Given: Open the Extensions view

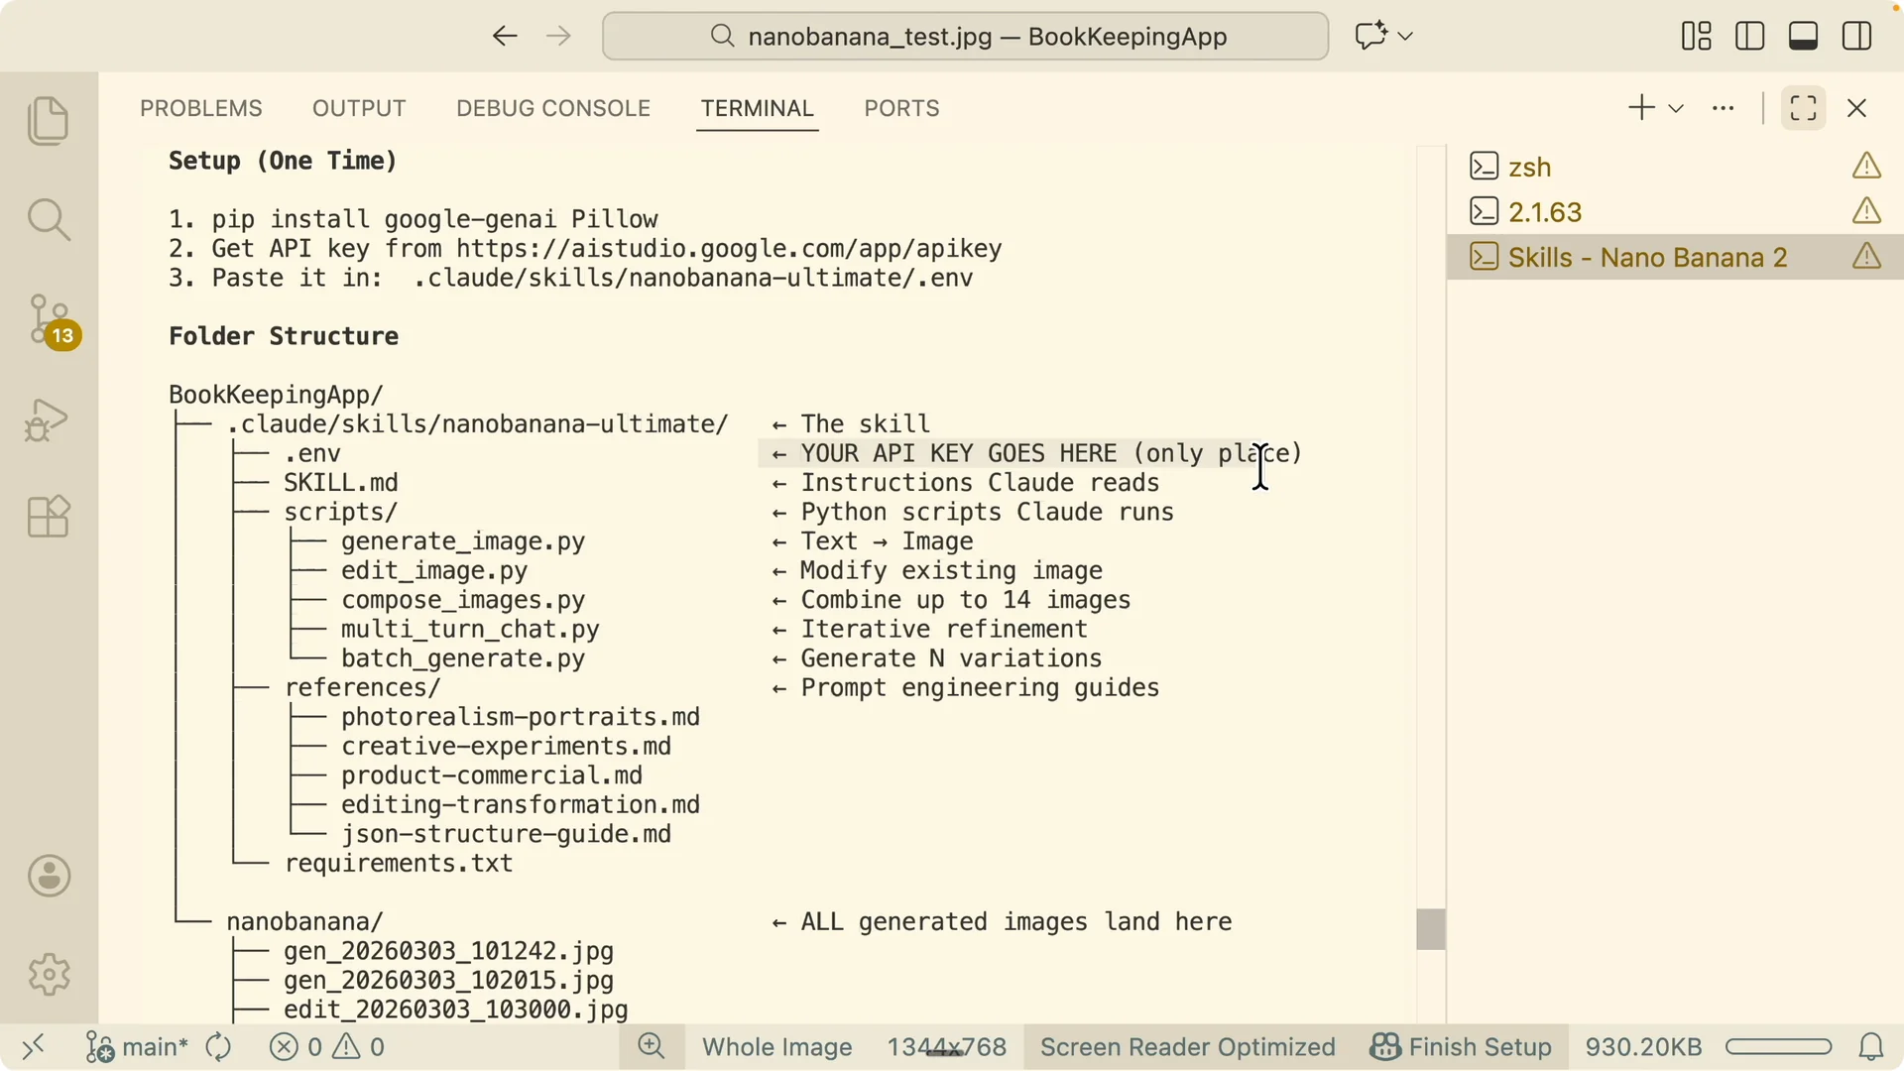Looking at the screenshot, I should (49, 517).
